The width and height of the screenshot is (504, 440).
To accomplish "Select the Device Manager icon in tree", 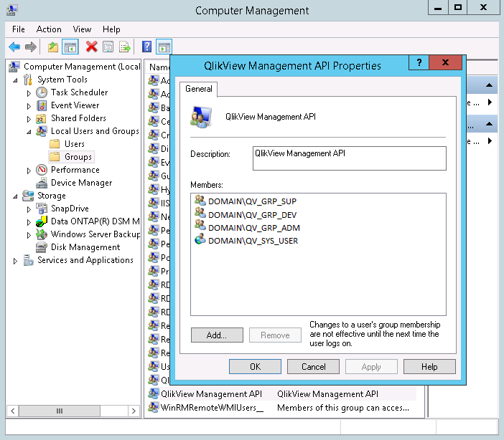I will 42,183.
